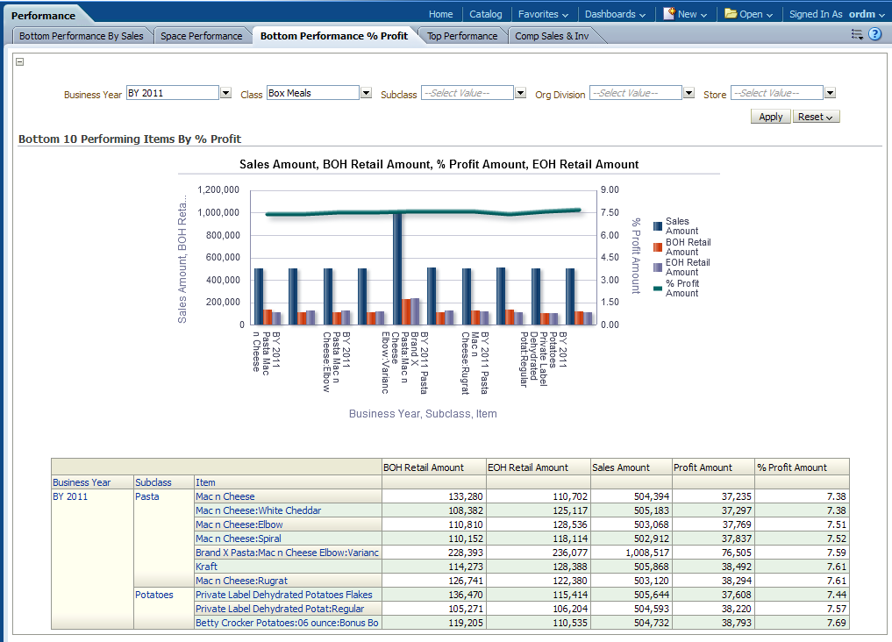Image resolution: width=892 pixels, height=642 pixels.
Task: Open the Org Division dropdown arrow
Action: tap(689, 93)
